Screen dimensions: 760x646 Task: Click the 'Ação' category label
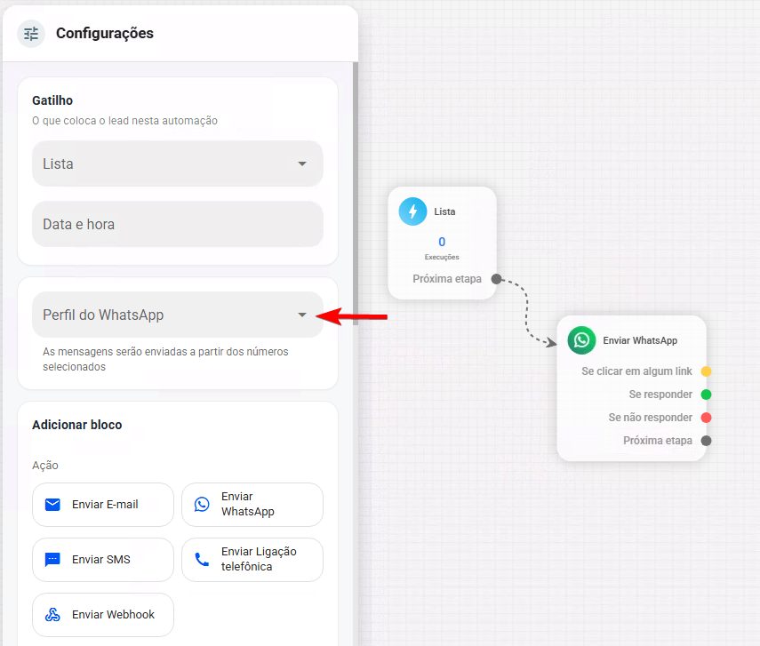click(45, 466)
